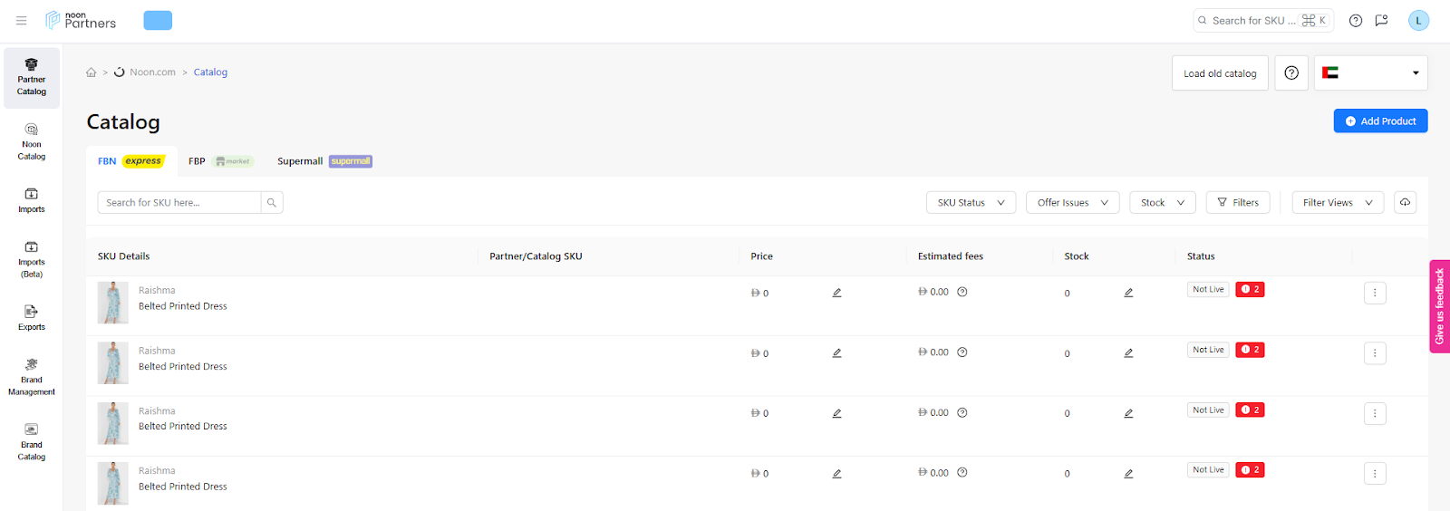Click the Not Live status in fourth row
The width and height of the screenshot is (1450, 511).
click(1208, 470)
